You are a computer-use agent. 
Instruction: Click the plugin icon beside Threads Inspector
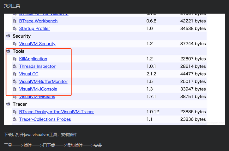15,66
